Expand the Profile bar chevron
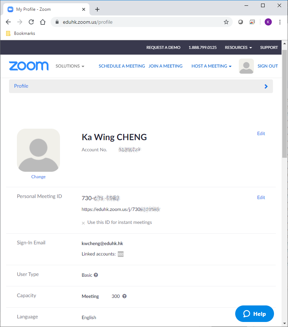This screenshot has height=327, width=288. coord(266,86)
